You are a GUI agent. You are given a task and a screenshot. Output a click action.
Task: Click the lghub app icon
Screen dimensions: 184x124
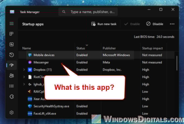[30, 84]
